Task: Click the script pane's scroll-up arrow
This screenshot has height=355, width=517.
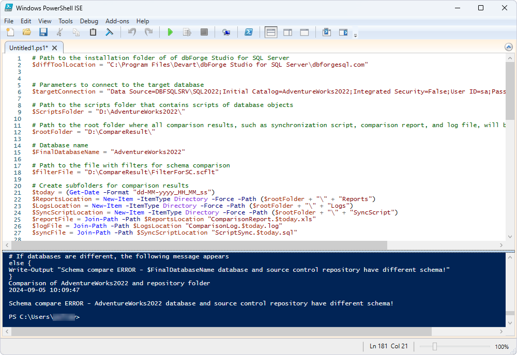Action: [510, 58]
